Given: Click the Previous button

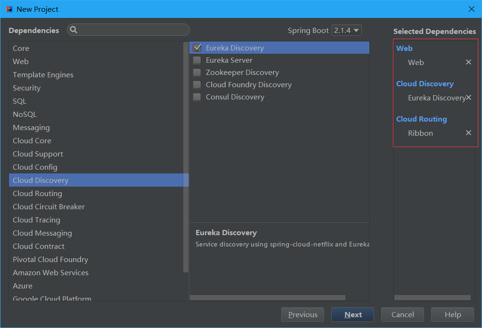Looking at the screenshot, I should (302, 314).
